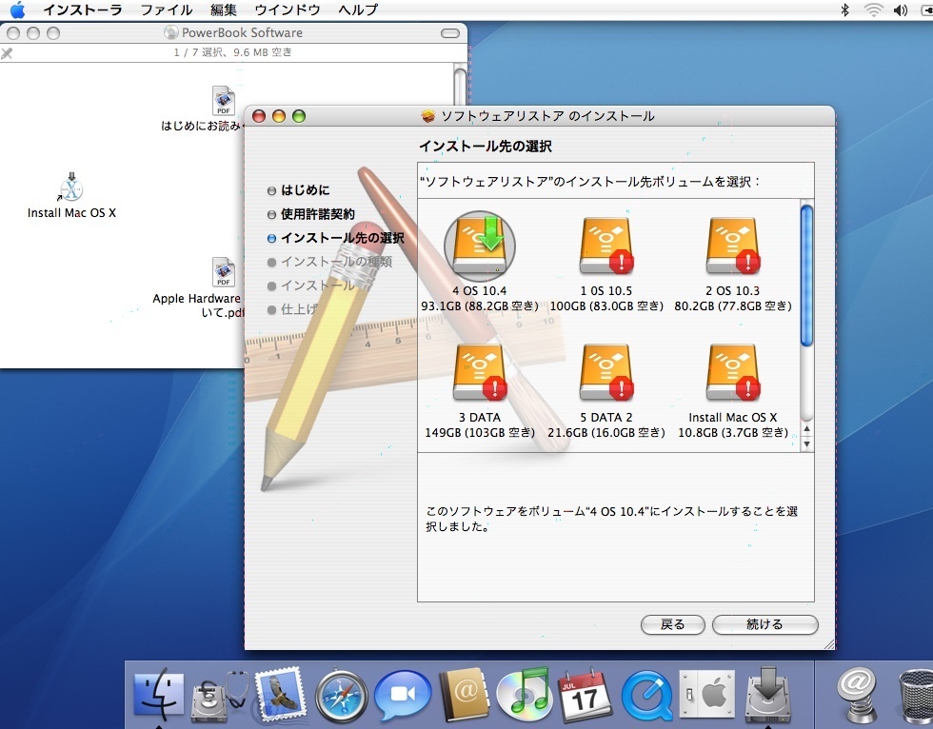Click the 使用許諾契約 step in installer sidebar

pyautogui.click(x=318, y=214)
